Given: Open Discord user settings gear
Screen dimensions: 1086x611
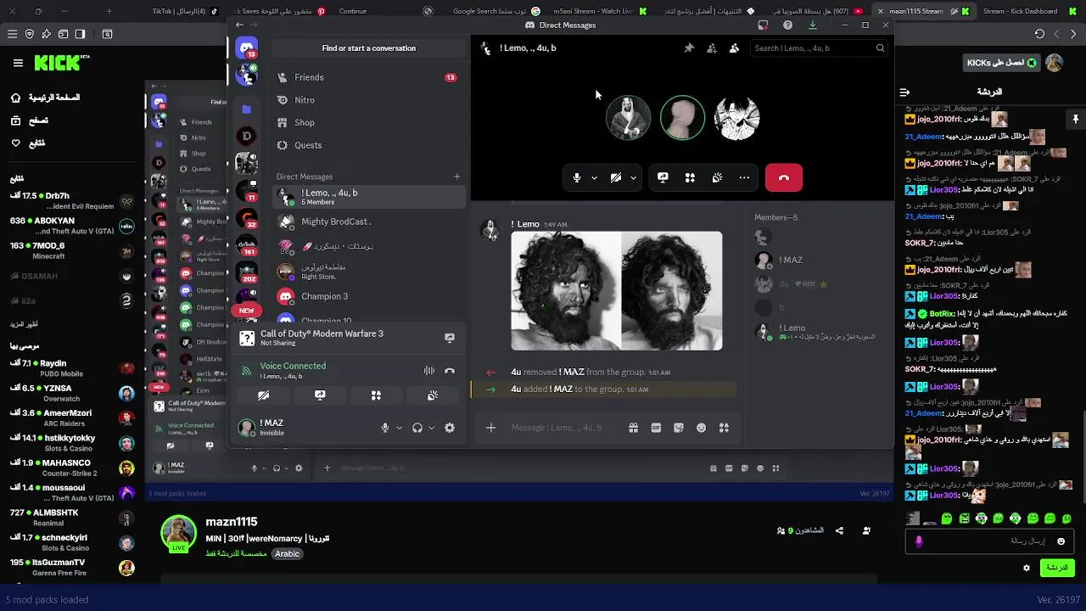Looking at the screenshot, I should pos(450,428).
